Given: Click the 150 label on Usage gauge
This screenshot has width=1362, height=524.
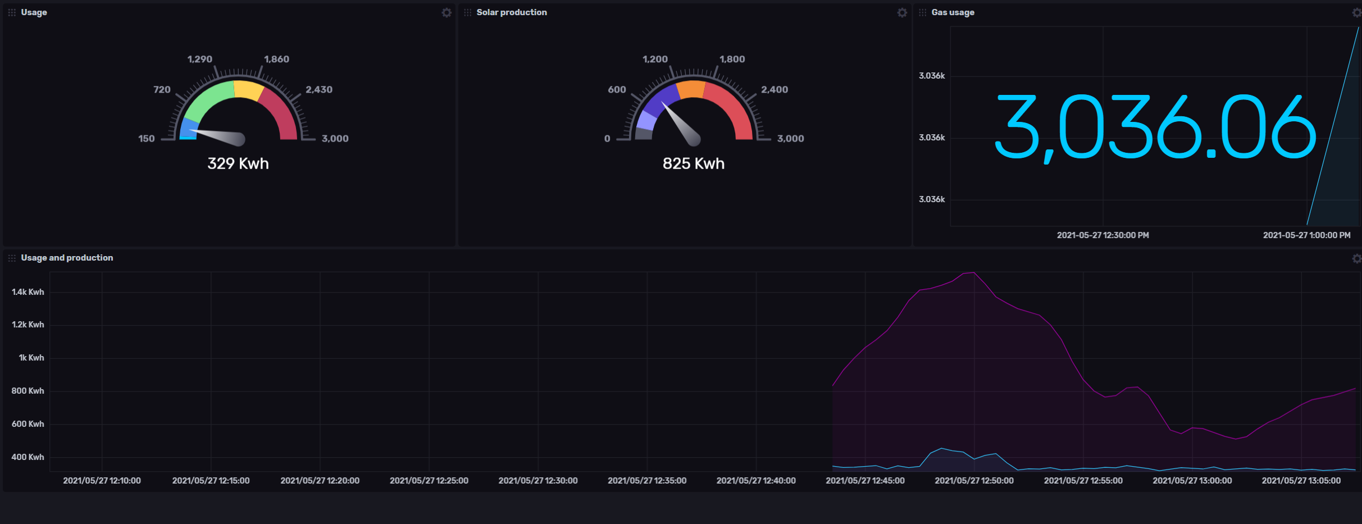Looking at the screenshot, I should tap(147, 138).
